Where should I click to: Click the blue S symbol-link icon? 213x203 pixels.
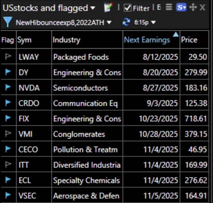(181, 7)
